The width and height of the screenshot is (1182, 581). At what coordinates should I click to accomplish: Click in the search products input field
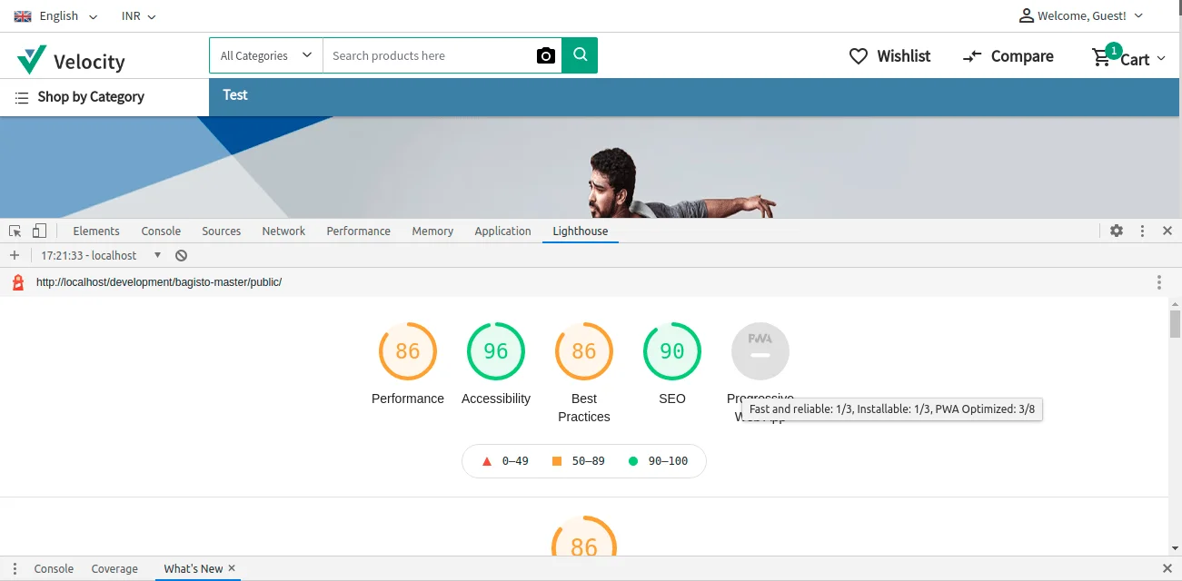[x=427, y=55]
